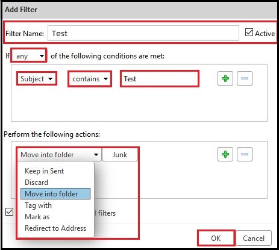Expand the Subject field dropdown

(x=37, y=79)
